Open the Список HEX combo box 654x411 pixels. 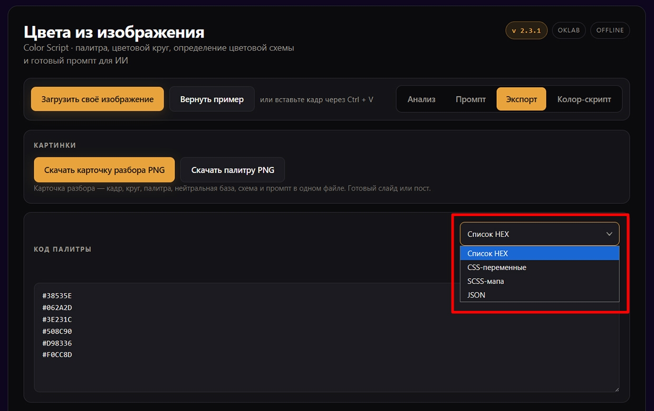tap(540, 234)
